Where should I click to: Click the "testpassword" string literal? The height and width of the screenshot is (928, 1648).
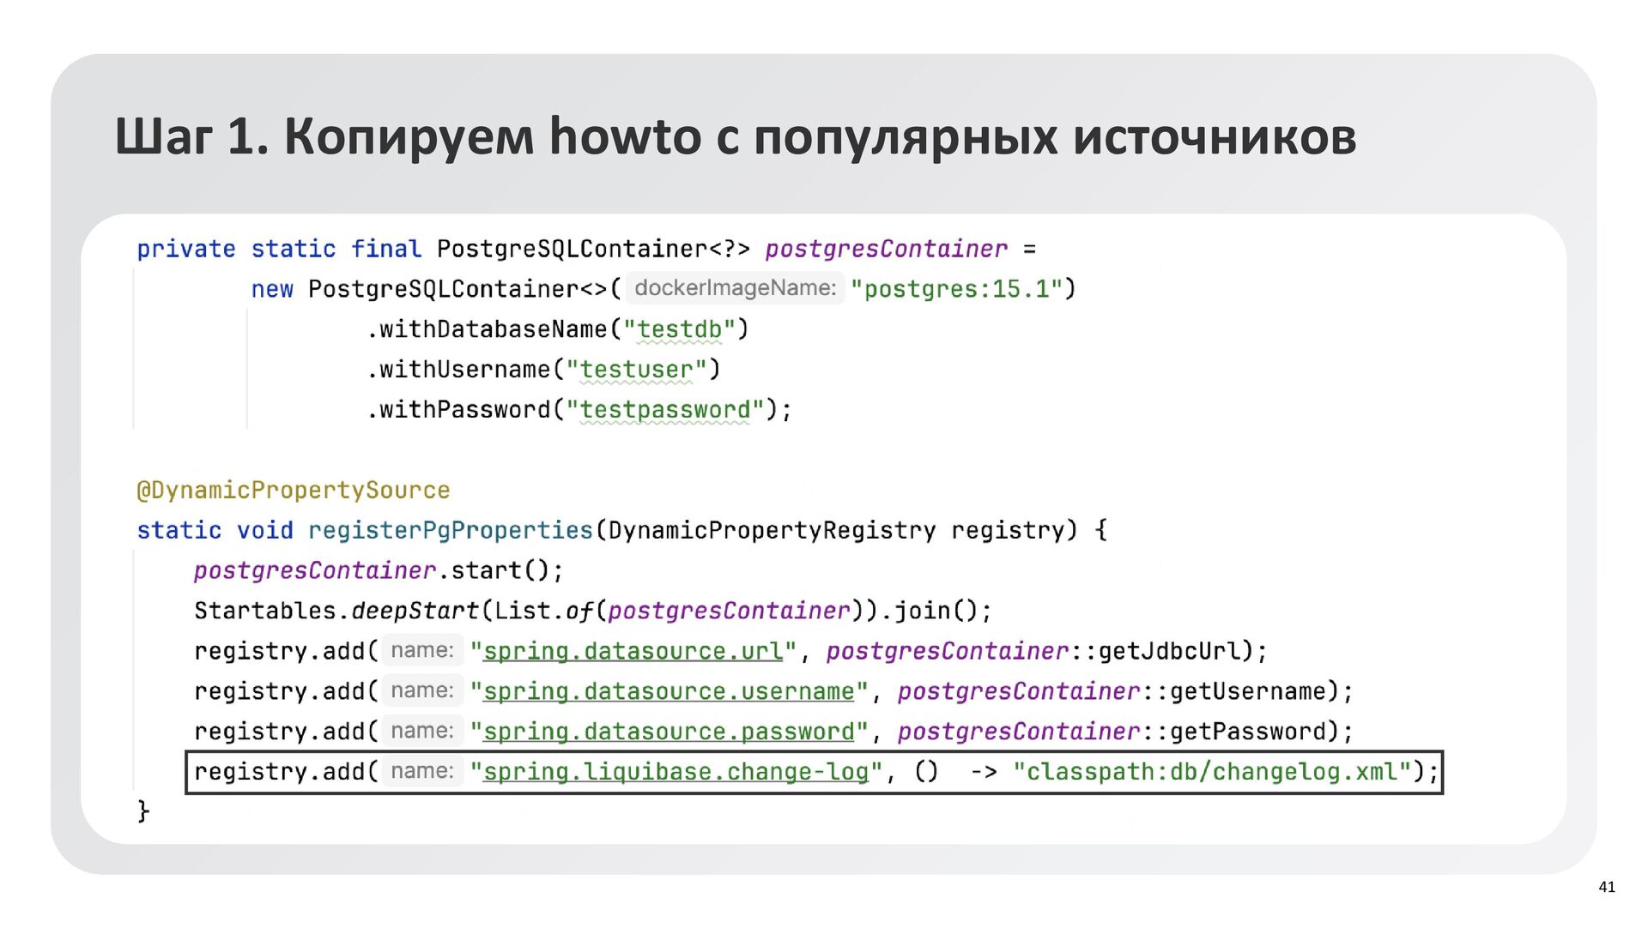665,410
